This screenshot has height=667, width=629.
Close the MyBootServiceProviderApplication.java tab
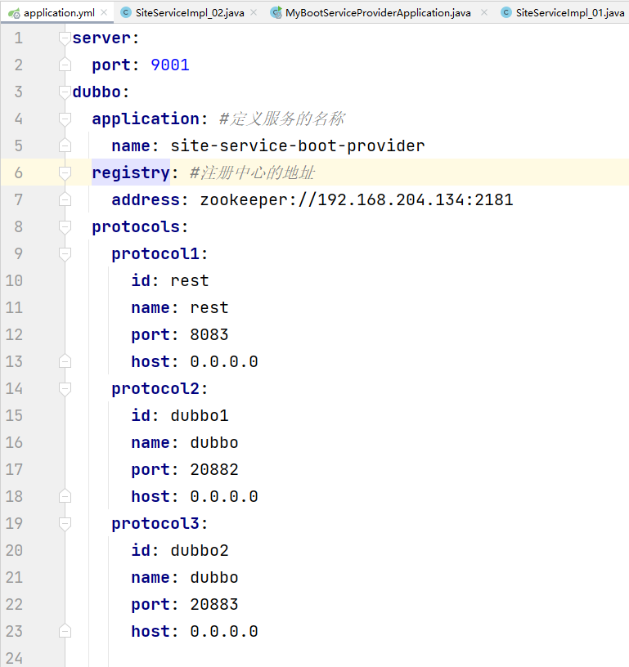[x=484, y=13]
